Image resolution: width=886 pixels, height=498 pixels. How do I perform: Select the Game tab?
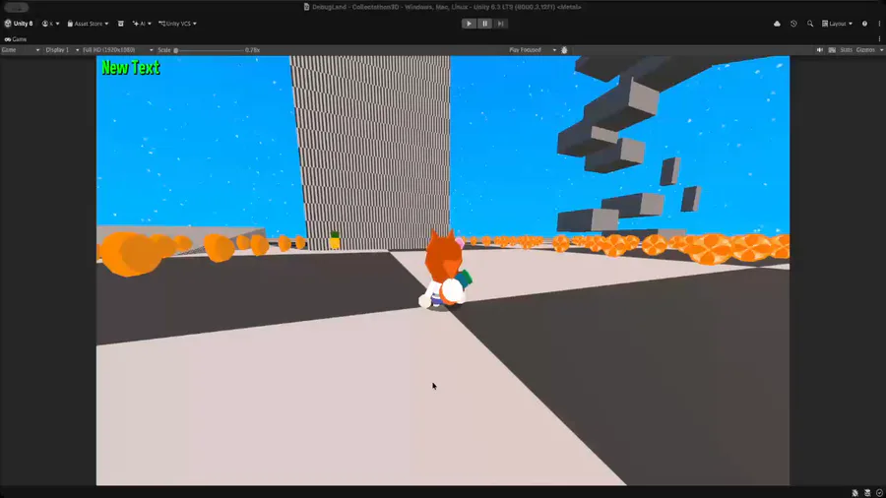tap(15, 39)
